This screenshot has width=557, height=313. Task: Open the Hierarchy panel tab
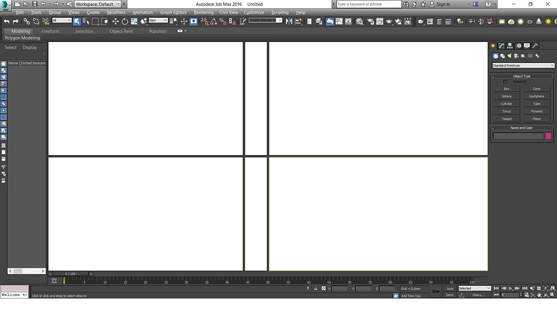click(x=510, y=46)
